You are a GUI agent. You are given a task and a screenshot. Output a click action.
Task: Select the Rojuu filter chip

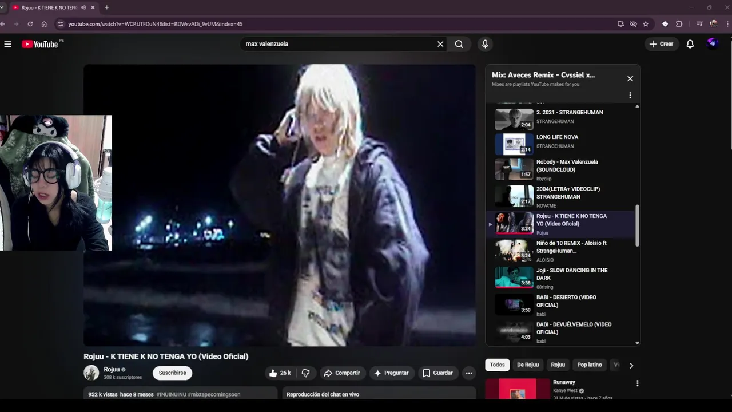[558, 365]
